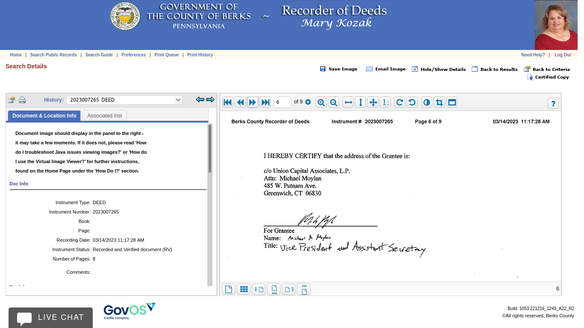Select the crop tool
The image size is (584, 328).
439,102
